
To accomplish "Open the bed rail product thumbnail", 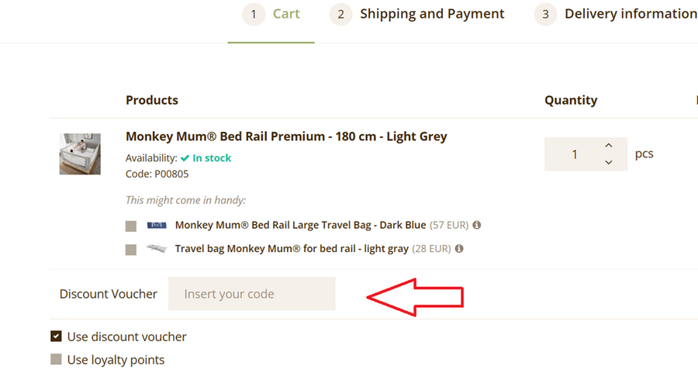I will coord(80,154).
